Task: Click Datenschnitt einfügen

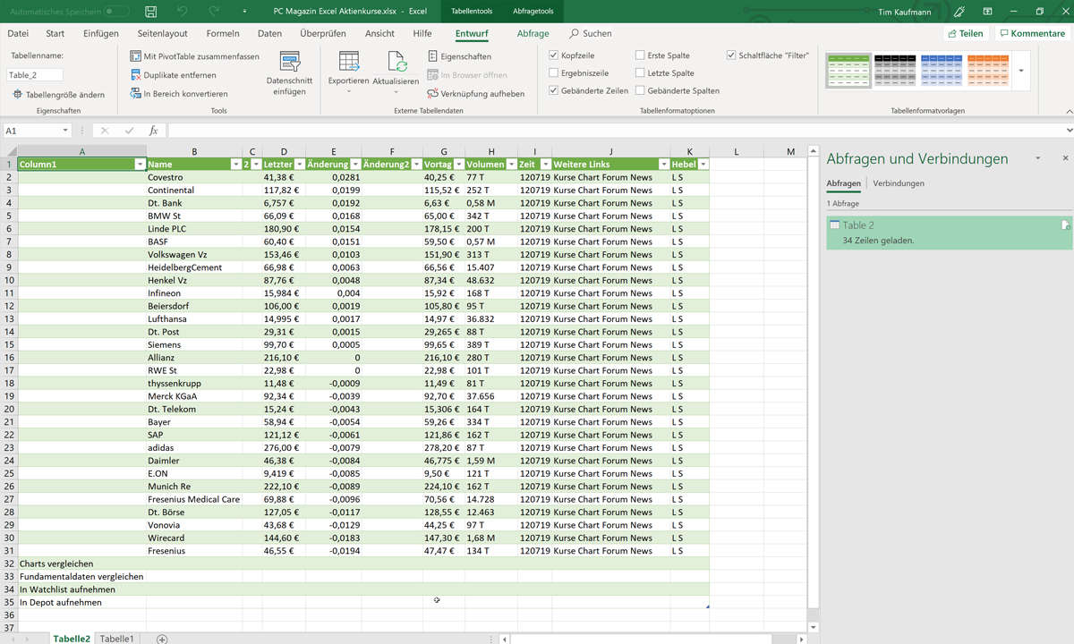Action: click(x=289, y=74)
